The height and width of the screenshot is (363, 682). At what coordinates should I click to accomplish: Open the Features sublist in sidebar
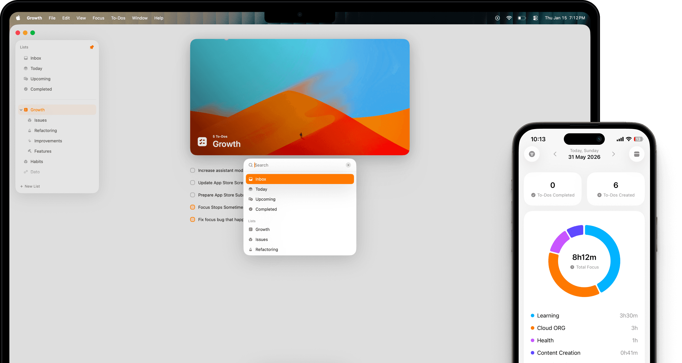point(57,151)
